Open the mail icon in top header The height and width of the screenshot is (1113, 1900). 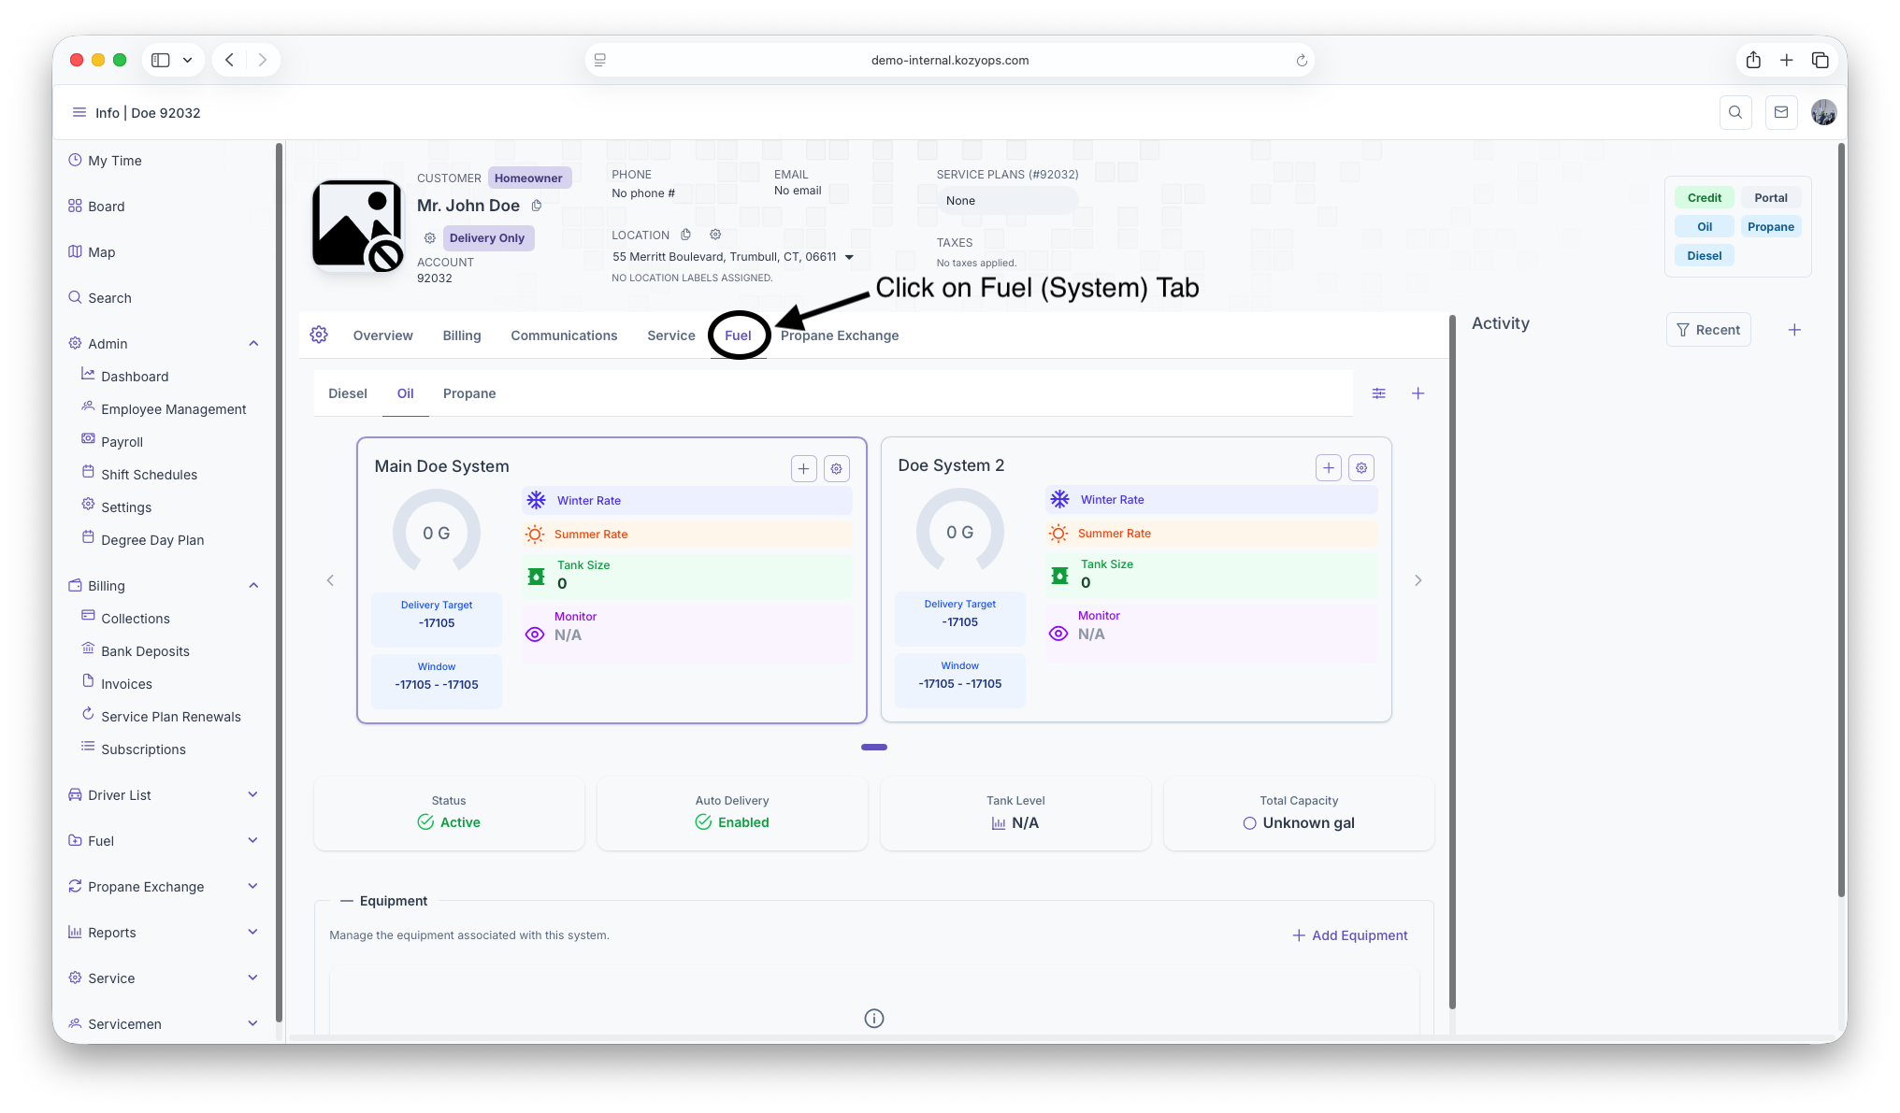(1780, 112)
